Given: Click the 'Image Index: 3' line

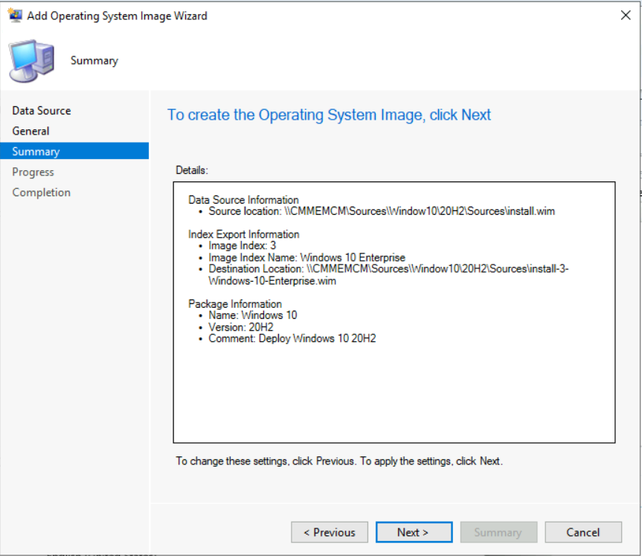Looking at the screenshot, I should [x=242, y=245].
